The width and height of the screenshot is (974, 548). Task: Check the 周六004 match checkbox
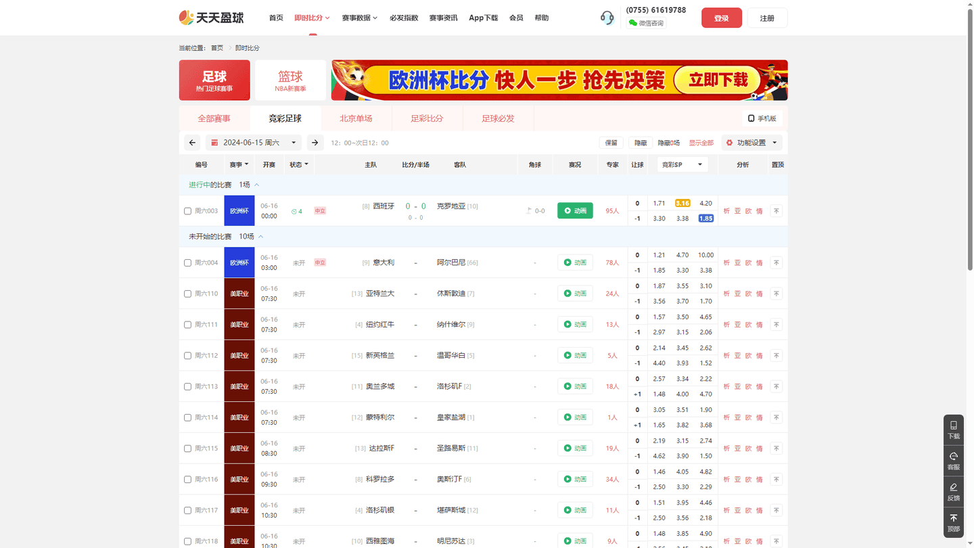(x=188, y=262)
